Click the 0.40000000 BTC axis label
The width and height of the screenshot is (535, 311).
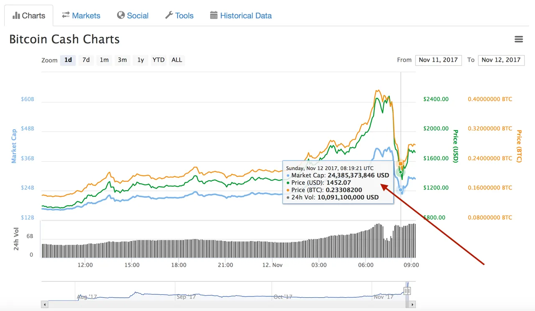[x=490, y=99]
